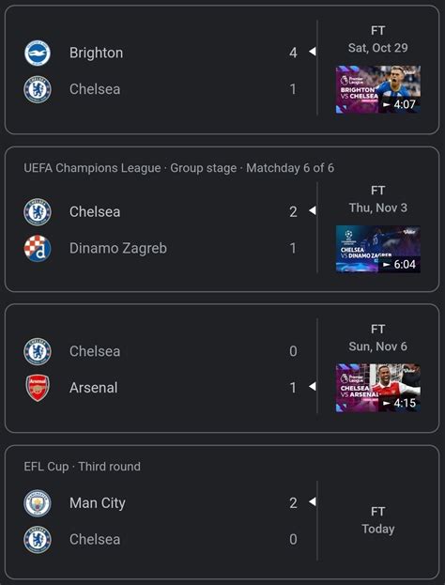Click the Dinamo Zagreb club crest
Screen dimensions: 445x585
[38, 249]
